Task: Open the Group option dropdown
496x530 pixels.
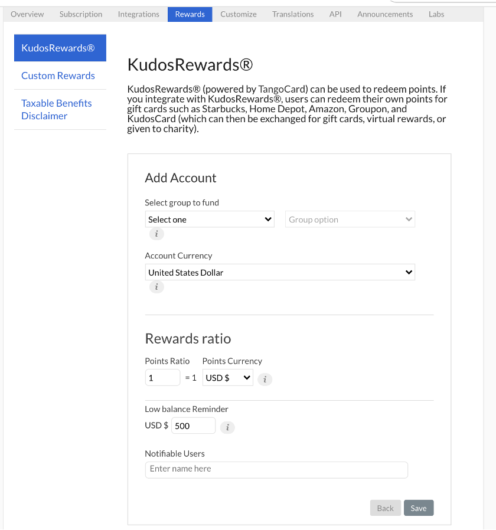Action: tap(350, 220)
